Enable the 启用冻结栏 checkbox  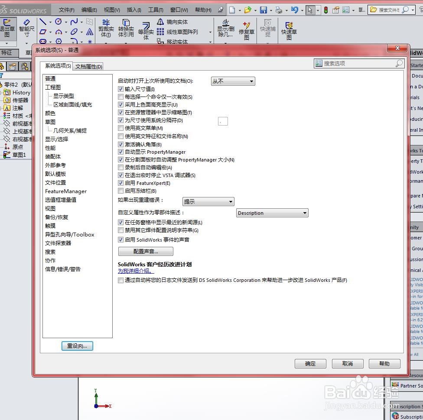point(120,191)
